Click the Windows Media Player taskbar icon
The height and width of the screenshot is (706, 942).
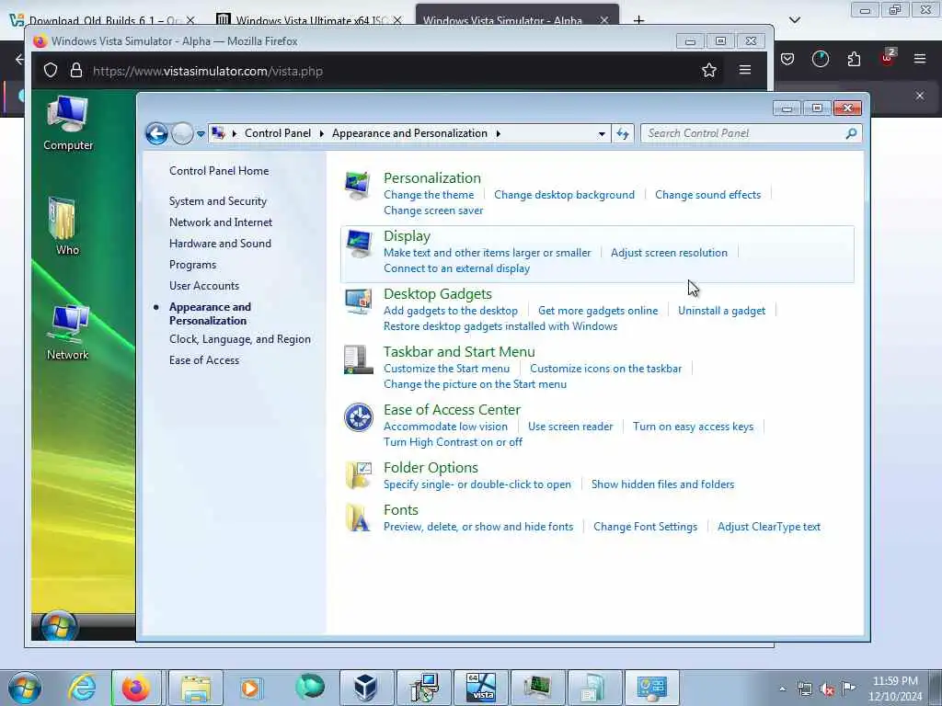click(x=251, y=688)
